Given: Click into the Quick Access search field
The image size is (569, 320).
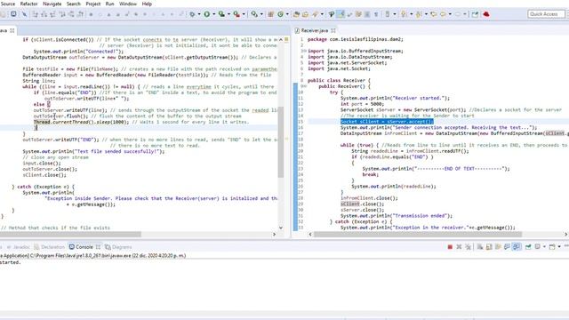Looking at the screenshot, I should click(547, 14).
